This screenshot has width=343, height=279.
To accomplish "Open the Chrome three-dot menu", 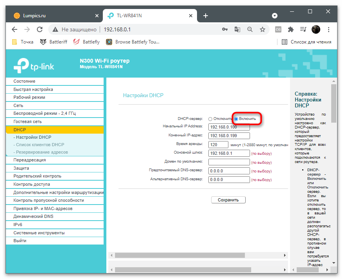I will click(x=328, y=29).
